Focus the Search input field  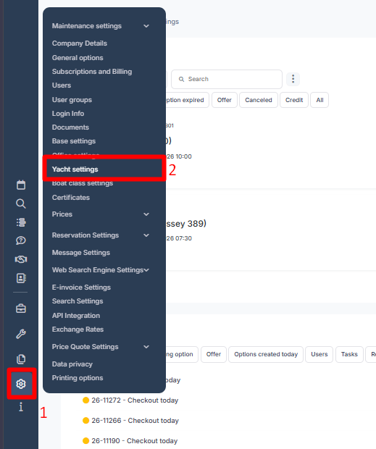click(227, 79)
